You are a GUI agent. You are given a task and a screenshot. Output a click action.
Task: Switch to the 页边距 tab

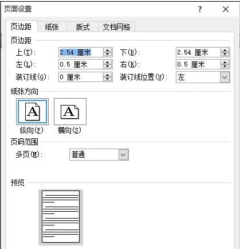click(x=21, y=26)
